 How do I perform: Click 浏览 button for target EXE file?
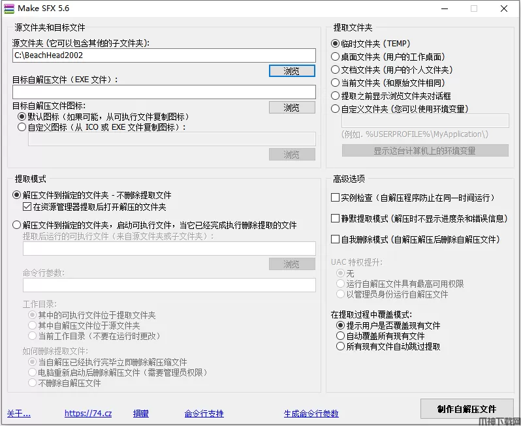(292, 108)
